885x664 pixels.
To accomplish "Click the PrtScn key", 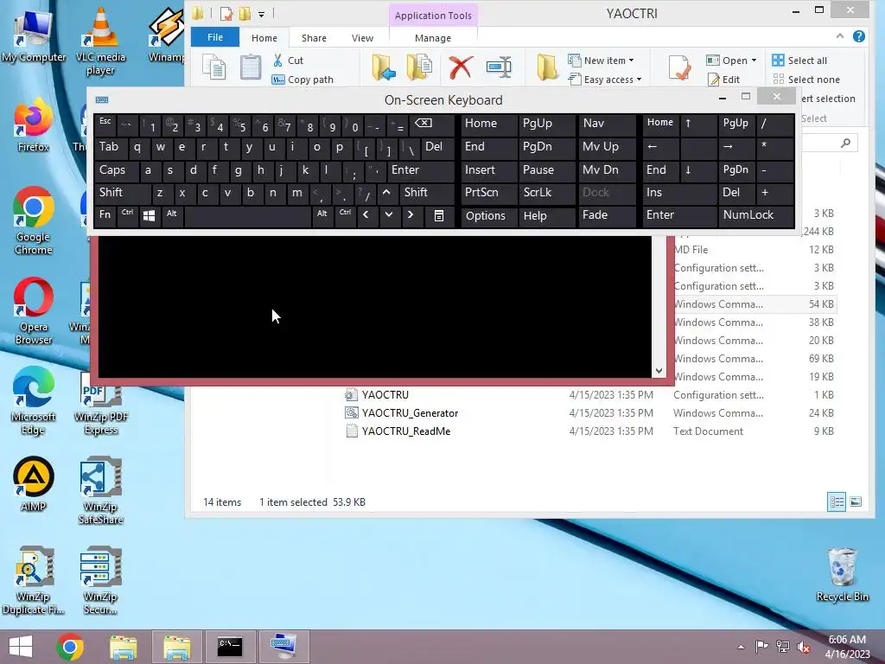I will pyautogui.click(x=488, y=193).
